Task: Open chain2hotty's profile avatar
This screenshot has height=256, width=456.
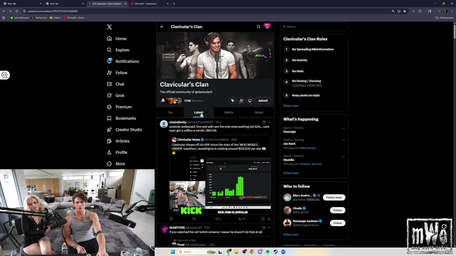Action: (x=164, y=124)
